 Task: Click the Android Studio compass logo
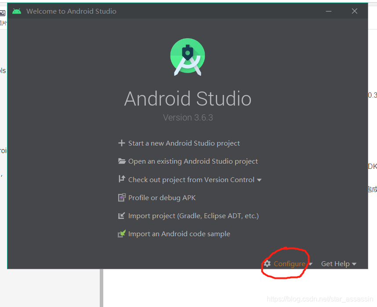[x=188, y=57]
